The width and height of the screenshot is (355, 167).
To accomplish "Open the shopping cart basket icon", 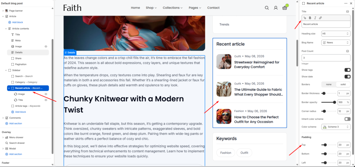I will [285, 8].
